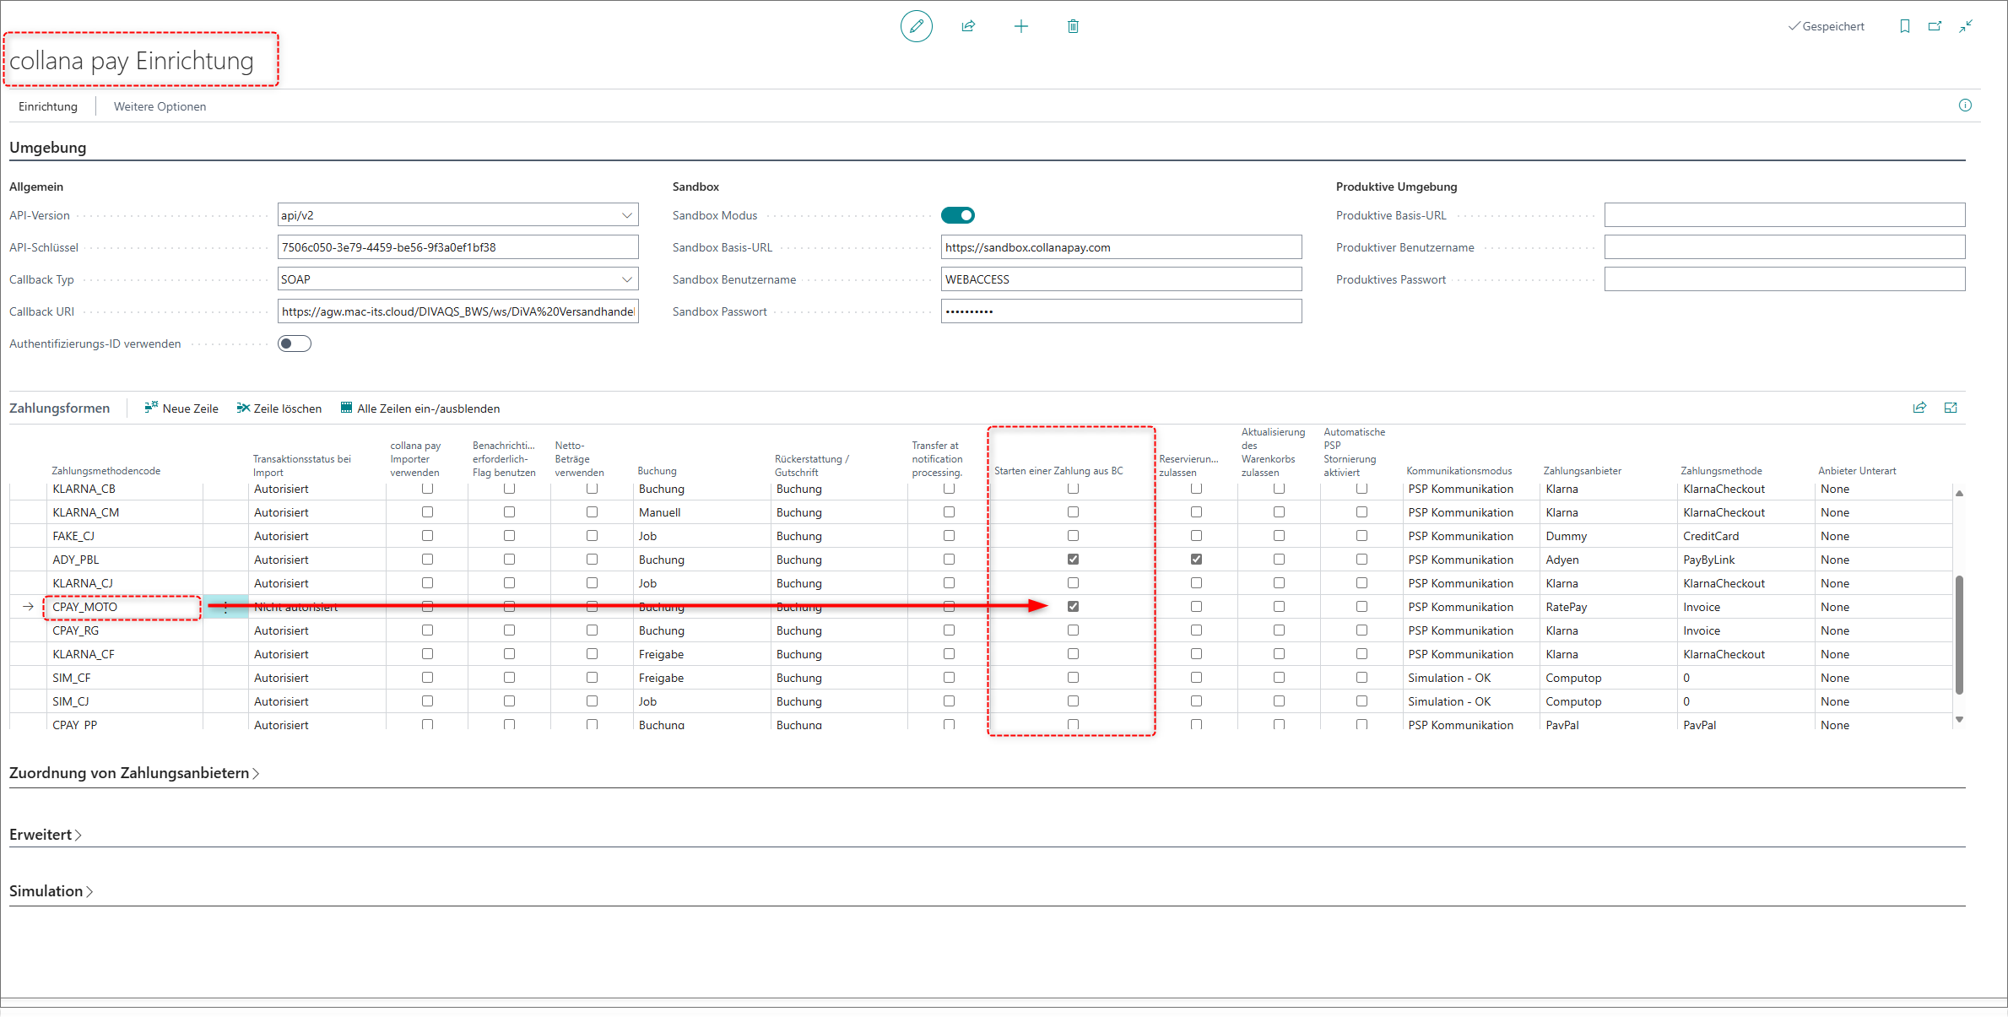Click Kommunikationsmodus column header
Viewport: 2008px width, 1017px height.
click(x=1459, y=471)
